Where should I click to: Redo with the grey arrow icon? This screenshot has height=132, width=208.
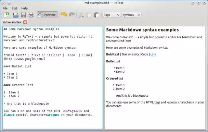tap(72, 14)
